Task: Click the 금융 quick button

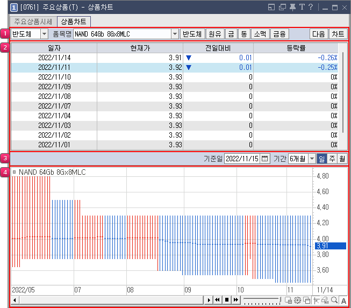Action: pos(280,34)
